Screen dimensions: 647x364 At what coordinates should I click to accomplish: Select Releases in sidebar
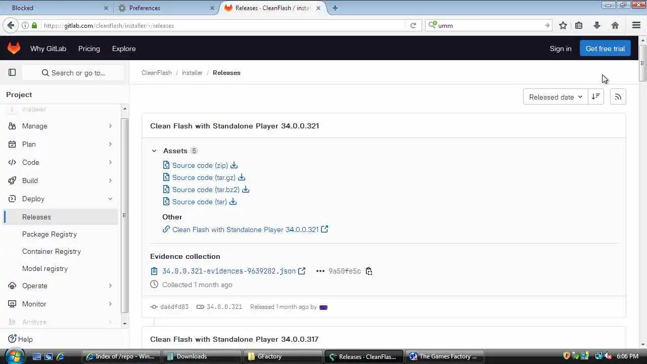[61, 217]
